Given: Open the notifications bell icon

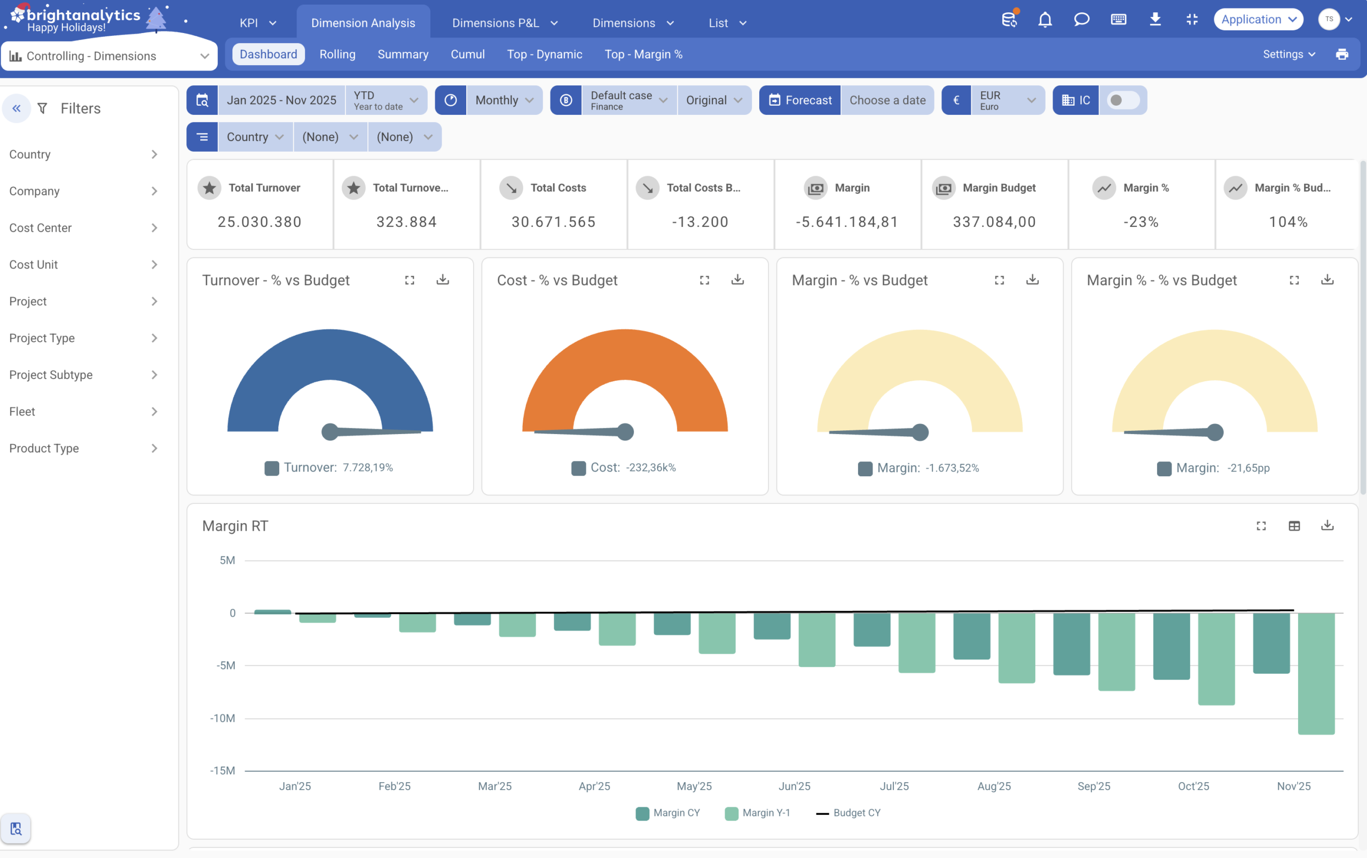Looking at the screenshot, I should pyautogui.click(x=1044, y=20).
